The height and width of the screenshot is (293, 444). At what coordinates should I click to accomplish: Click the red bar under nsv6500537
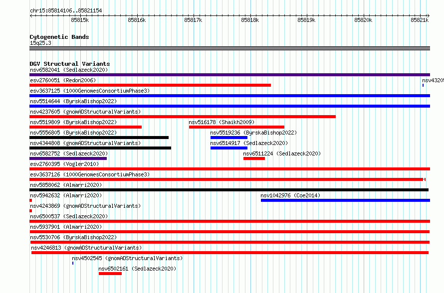click(229, 221)
